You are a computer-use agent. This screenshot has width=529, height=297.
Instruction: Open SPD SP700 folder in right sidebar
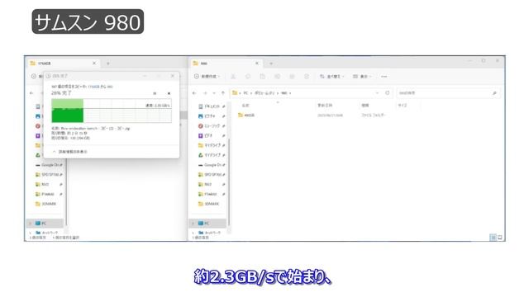point(212,175)
